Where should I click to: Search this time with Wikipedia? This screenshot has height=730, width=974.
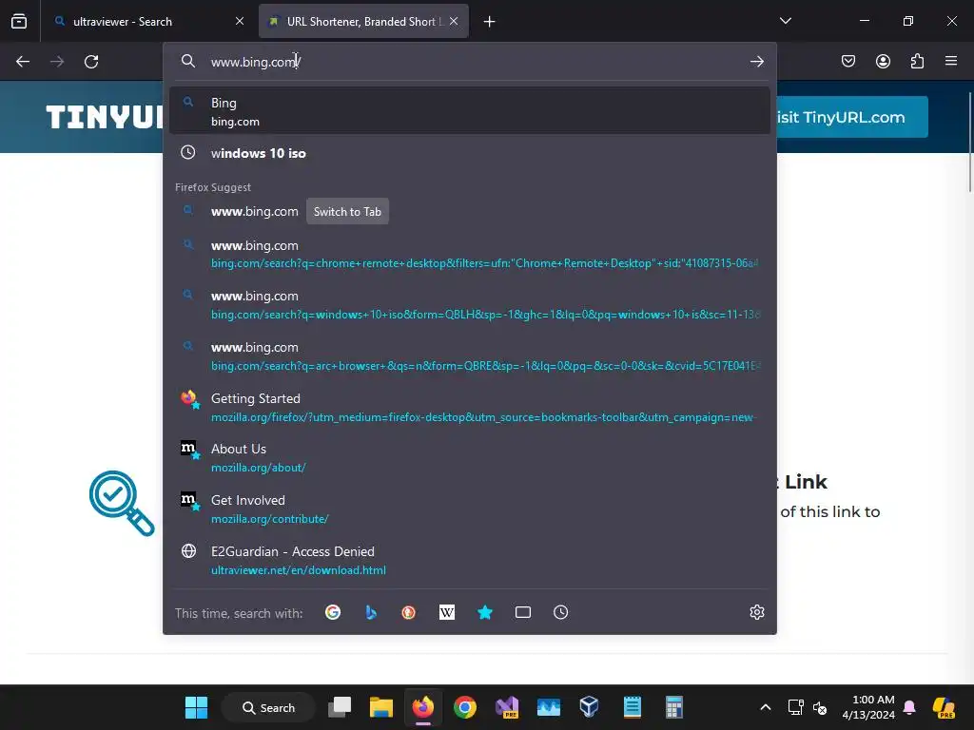tap(447, 613)
